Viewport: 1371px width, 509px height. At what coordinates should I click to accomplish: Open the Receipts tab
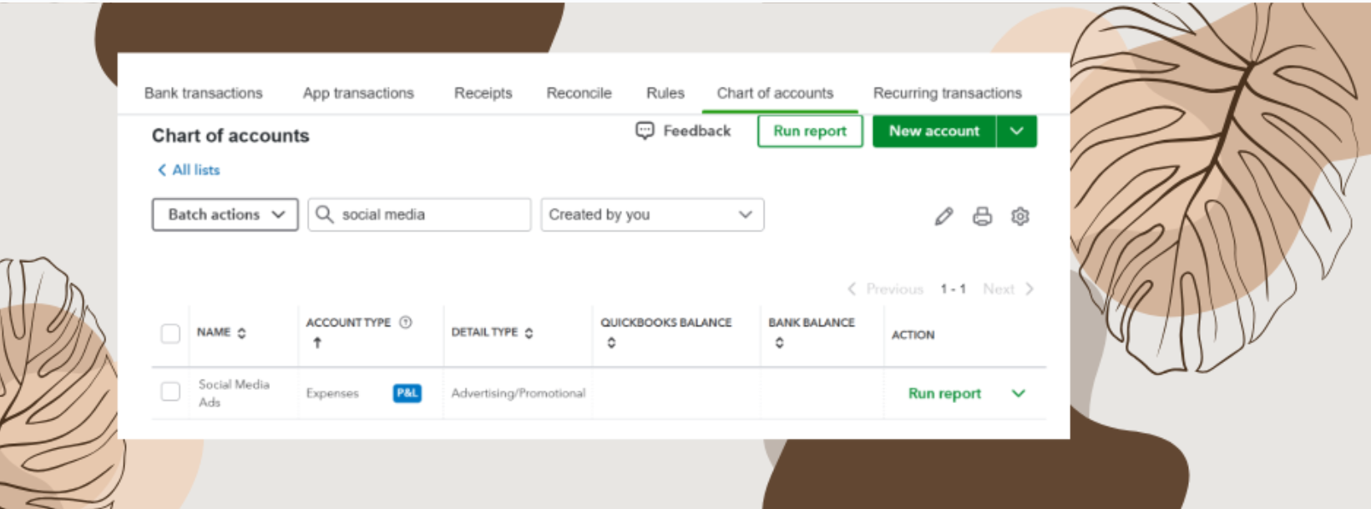pos(483,93)
